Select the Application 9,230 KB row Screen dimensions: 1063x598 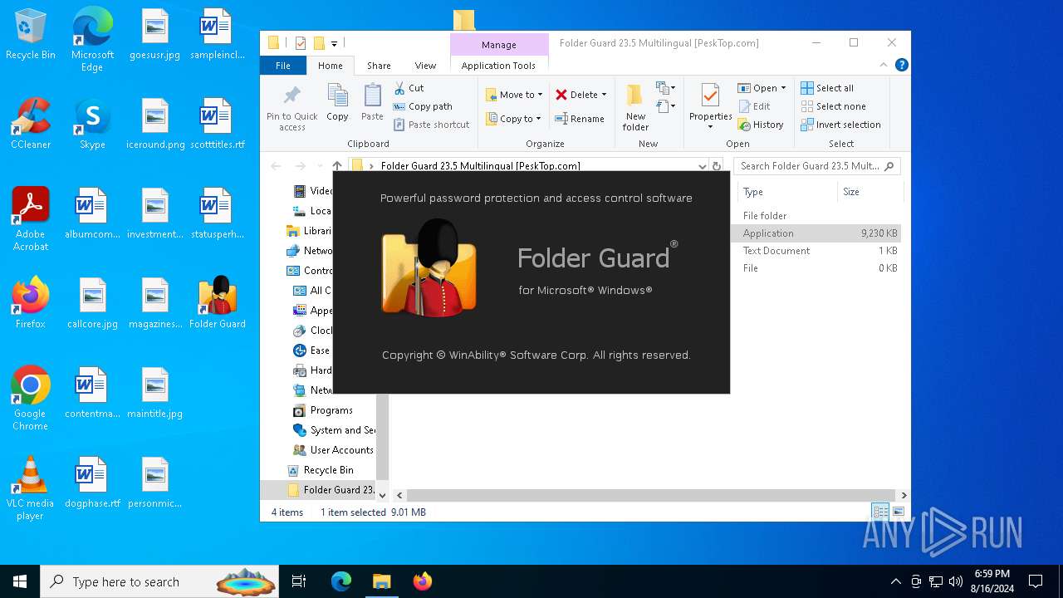pos(816,233)
